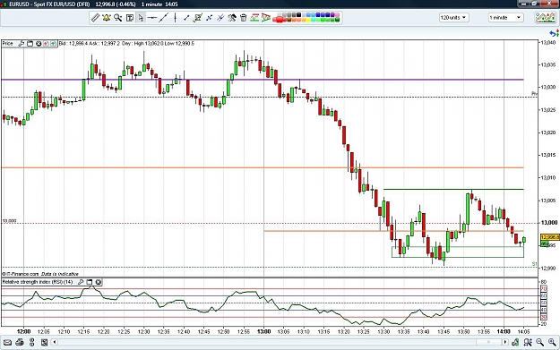Select the arrow cursor pointer tool
Screen dimensions: 560x350
(141, 18)
